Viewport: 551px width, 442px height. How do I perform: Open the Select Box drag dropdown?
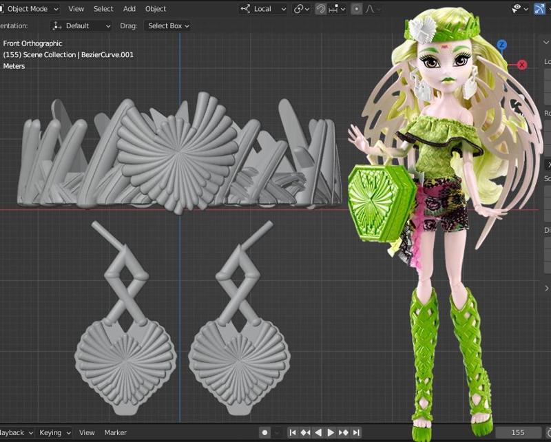pos(167,25)
